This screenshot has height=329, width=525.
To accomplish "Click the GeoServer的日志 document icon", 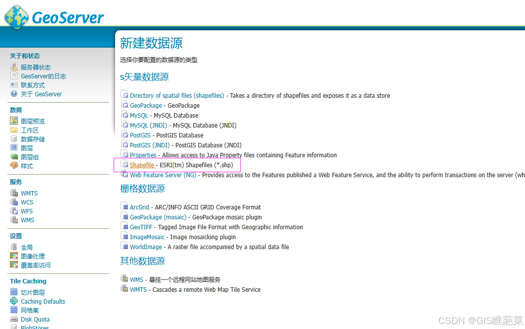I will click(14, 76).
